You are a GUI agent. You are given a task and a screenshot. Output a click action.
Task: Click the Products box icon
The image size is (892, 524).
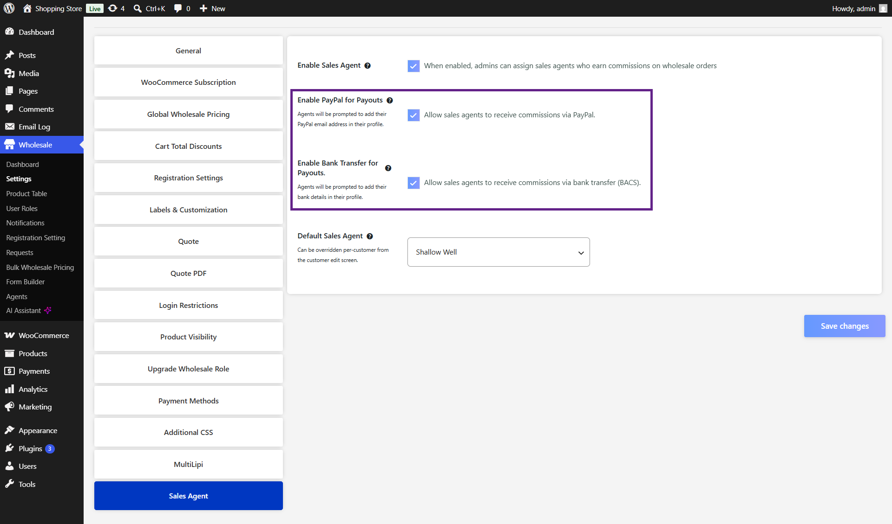pyautogui.click(x=9, y=353)
